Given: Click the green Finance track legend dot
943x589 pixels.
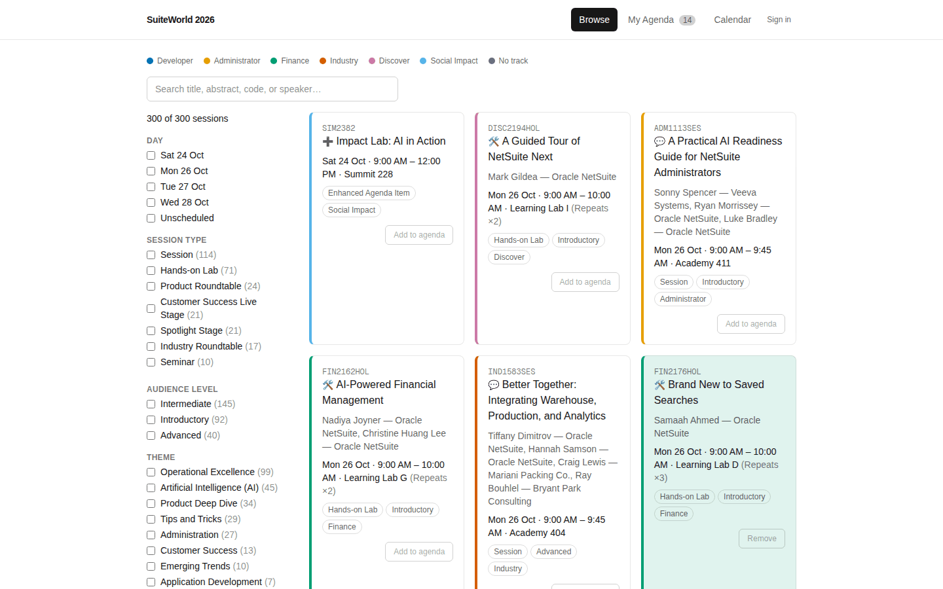Looking at the screenshot, I should (x=274, y=61).
